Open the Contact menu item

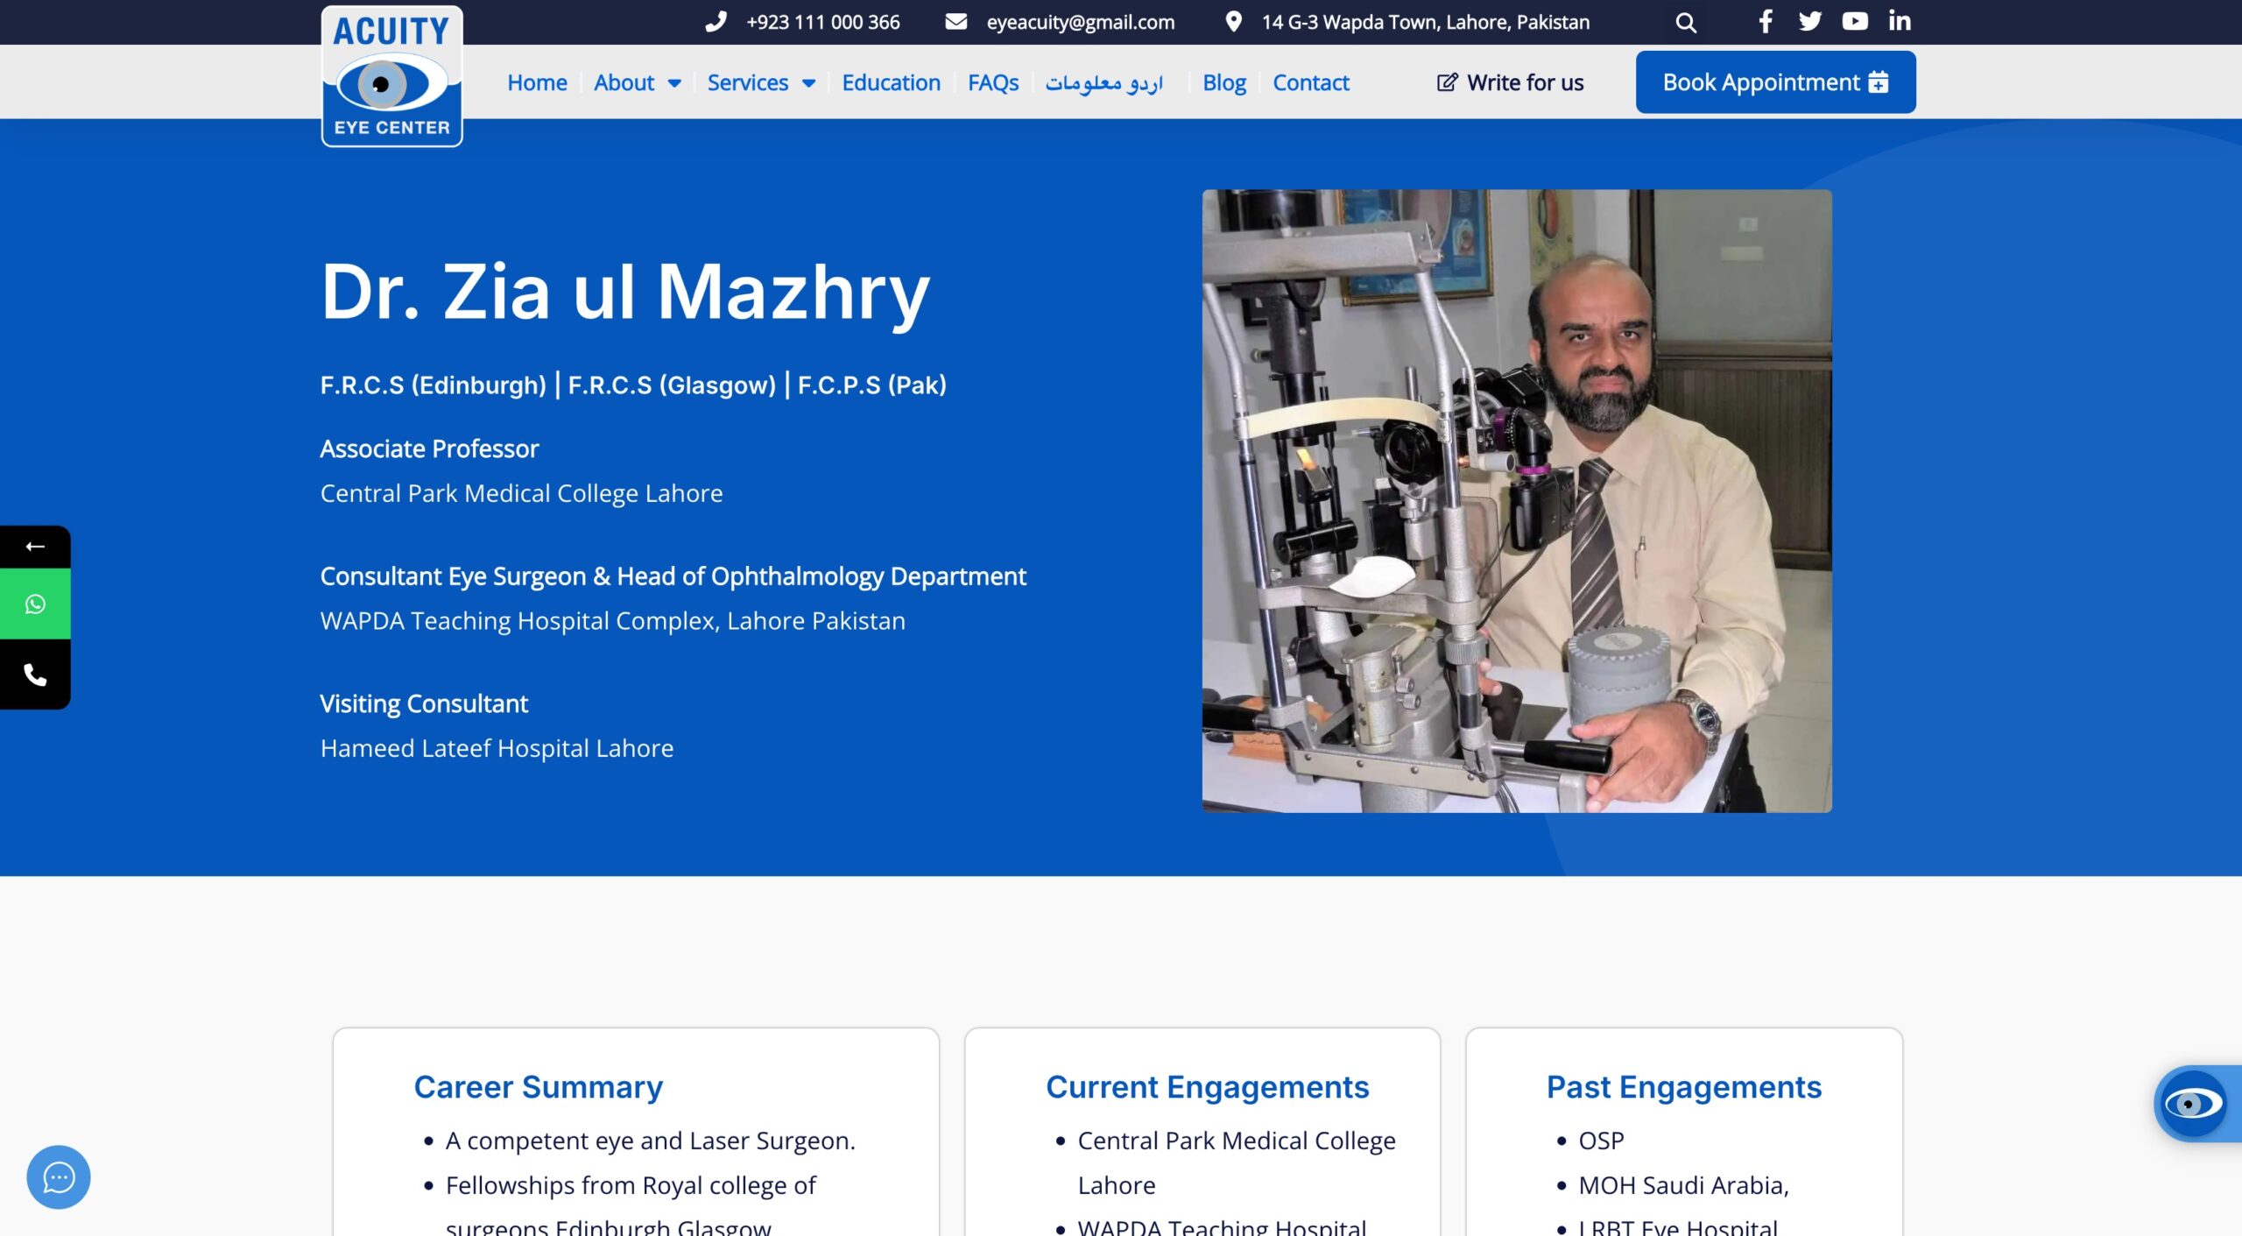[x=1310, y=82]
